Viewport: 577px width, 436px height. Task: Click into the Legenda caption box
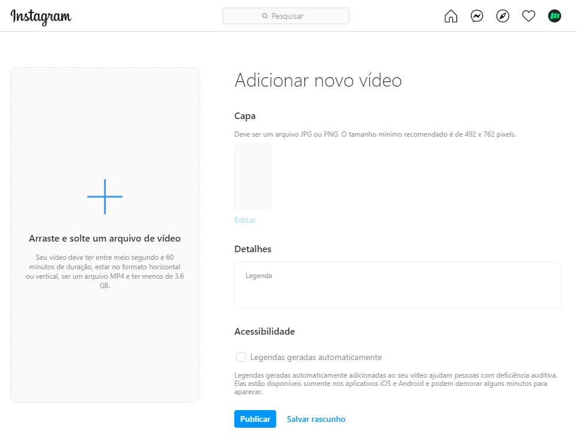click(x=397, y=285)
